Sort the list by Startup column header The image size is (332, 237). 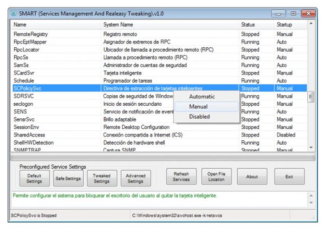[286, 25]
